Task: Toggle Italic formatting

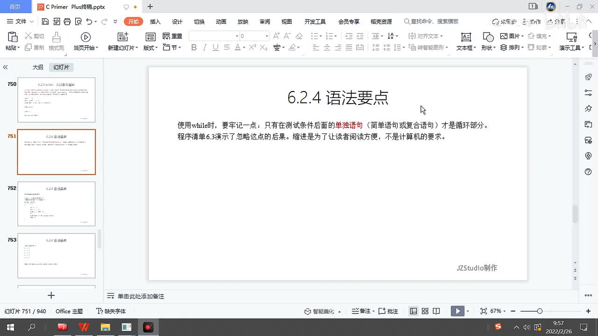Action: pos(205,47)
